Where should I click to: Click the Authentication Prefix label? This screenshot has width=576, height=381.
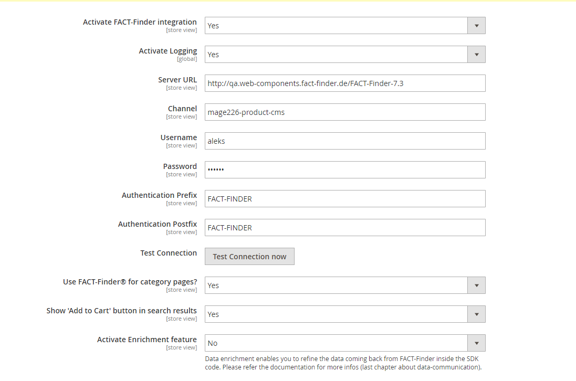coord(160,195)
